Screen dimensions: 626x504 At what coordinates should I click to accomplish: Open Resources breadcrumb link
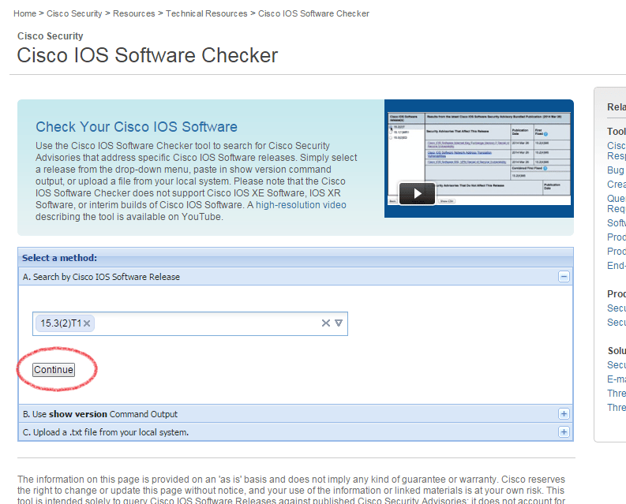click(x=133, y=13)
